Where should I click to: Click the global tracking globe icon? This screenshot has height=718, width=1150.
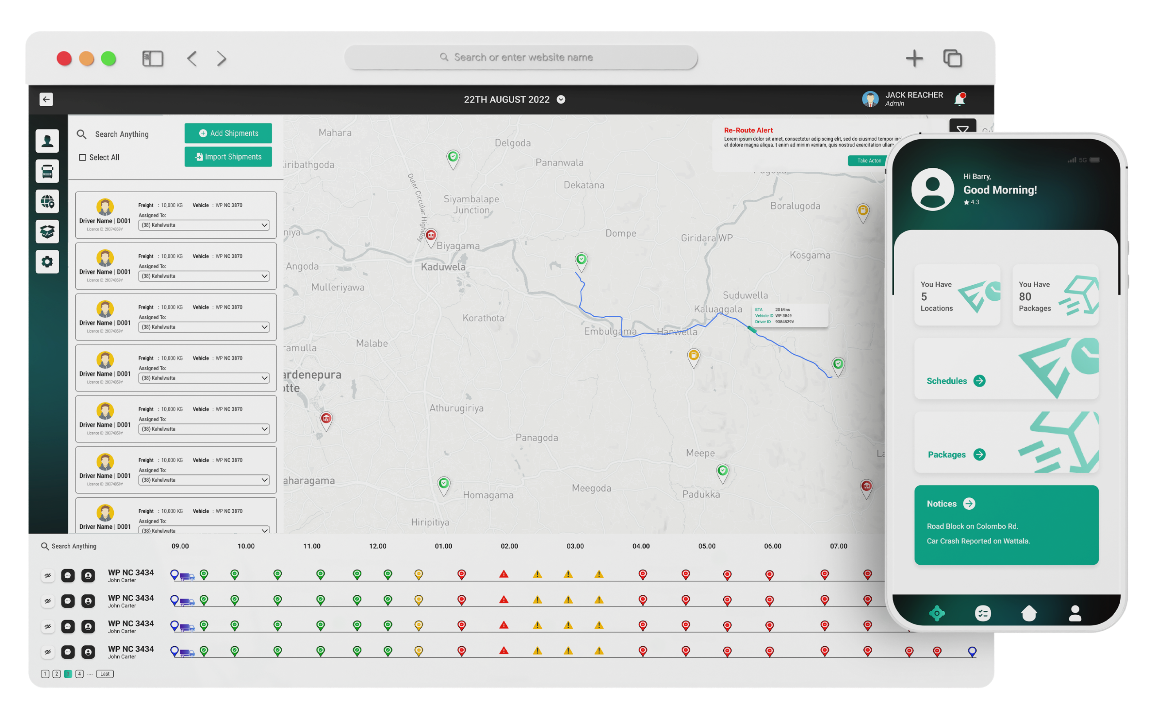[x=47, y=201]
